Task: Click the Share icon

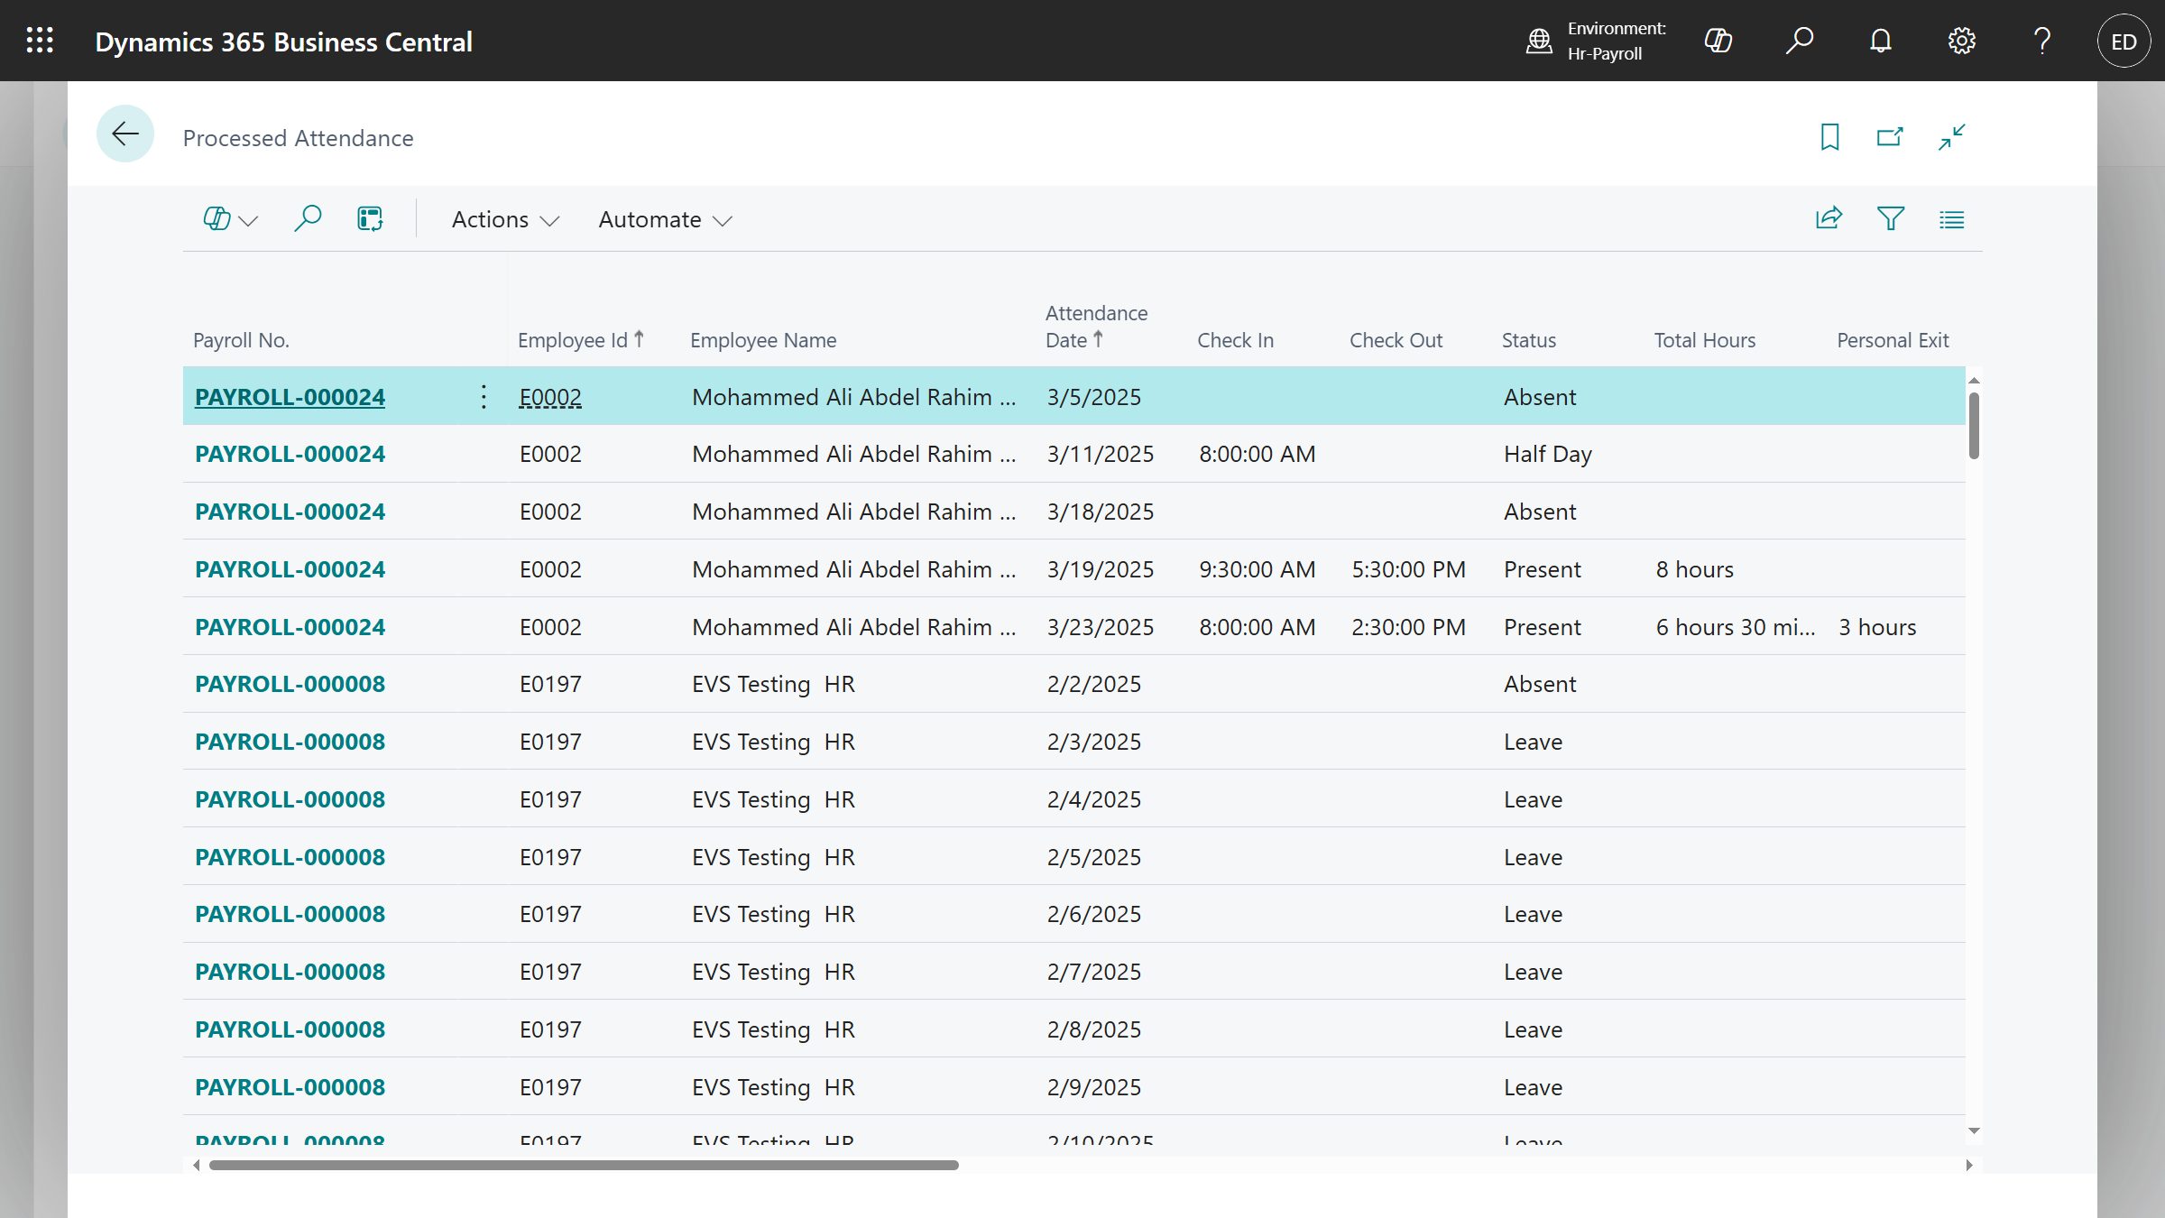Action: pos(1829,218)
